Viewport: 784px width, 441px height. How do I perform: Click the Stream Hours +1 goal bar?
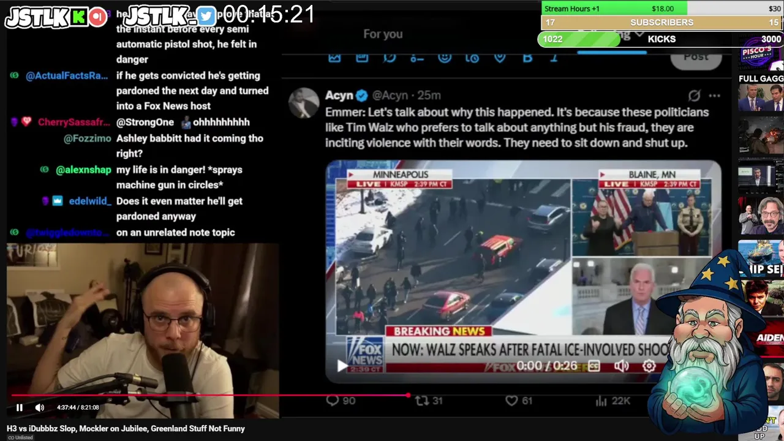pyautogui.click(x=661, y=9)
